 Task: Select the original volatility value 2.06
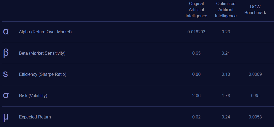click(196, 96)
